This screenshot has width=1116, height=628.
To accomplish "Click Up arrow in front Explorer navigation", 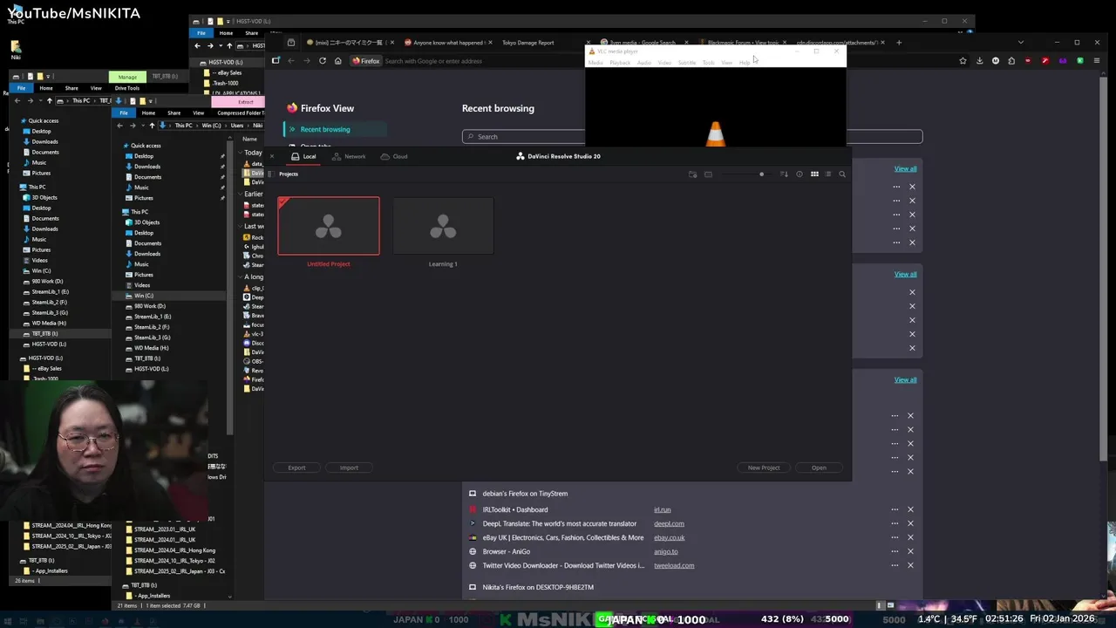I will (152, 126).
